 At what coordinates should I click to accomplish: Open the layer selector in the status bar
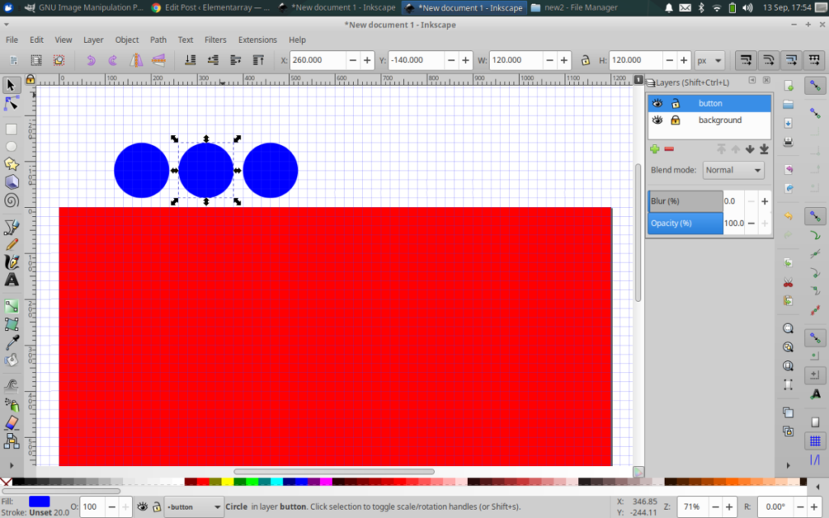coord(193,507)
